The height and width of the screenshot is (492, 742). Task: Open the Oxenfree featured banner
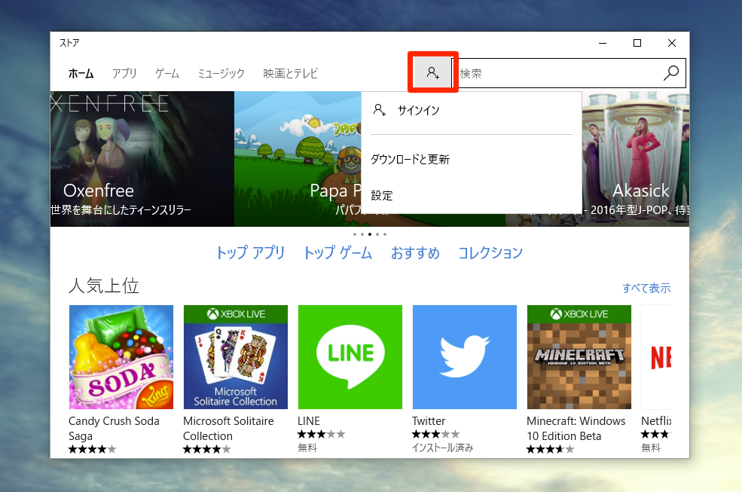tap(142, 159)
